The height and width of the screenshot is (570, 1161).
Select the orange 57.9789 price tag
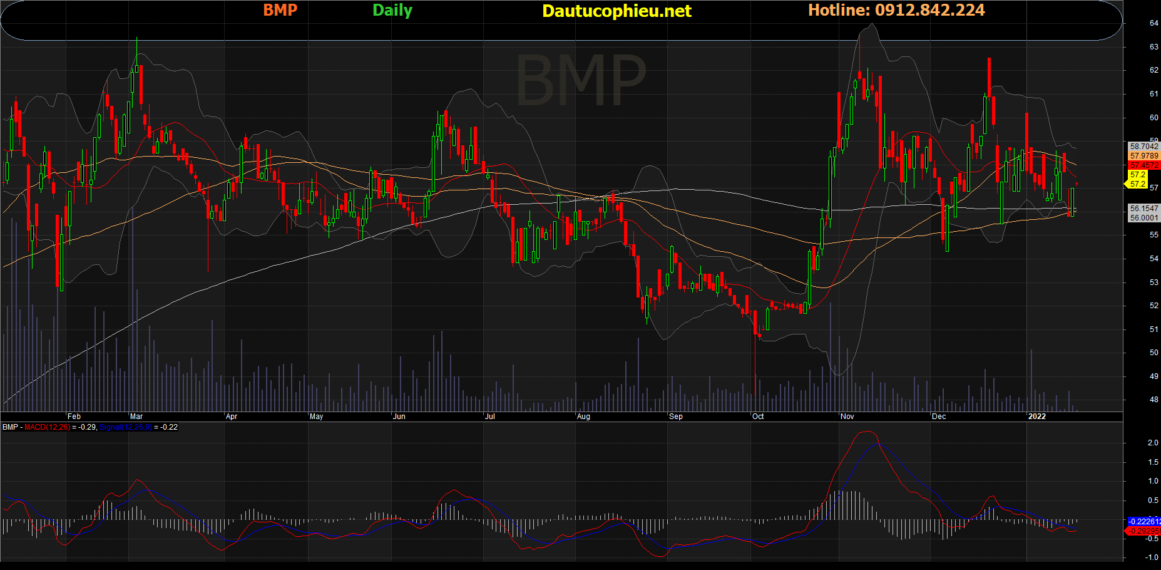pos(1143,156)
